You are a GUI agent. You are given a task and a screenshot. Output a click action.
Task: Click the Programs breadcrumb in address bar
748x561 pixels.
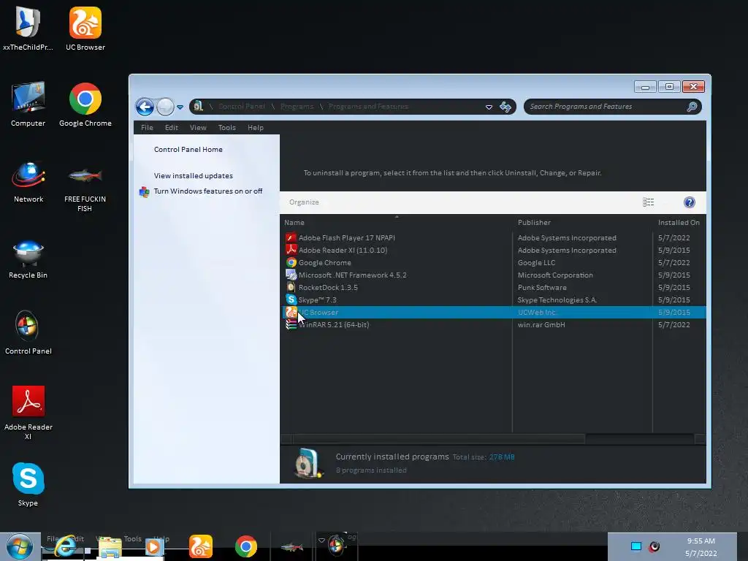pos(297,107)
